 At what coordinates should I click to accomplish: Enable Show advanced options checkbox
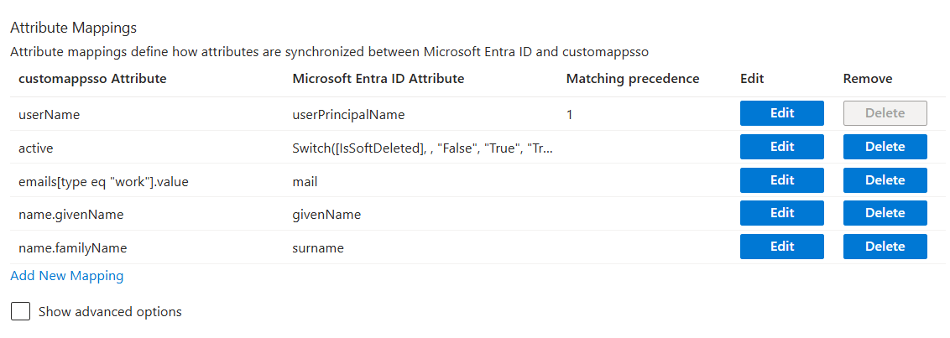[x=20, y=312]
